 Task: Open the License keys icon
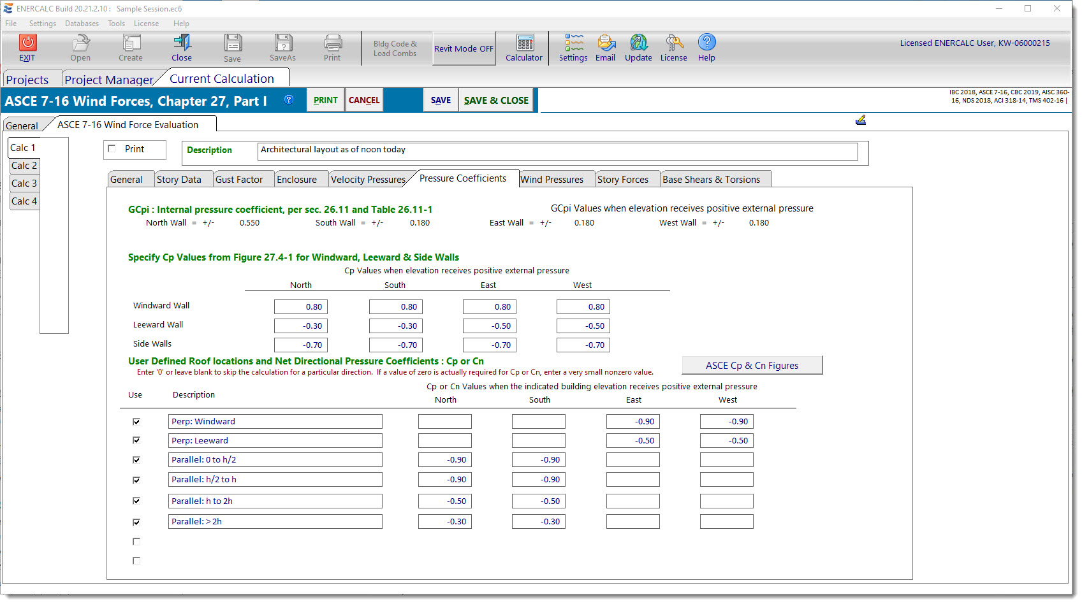(673, 43)
